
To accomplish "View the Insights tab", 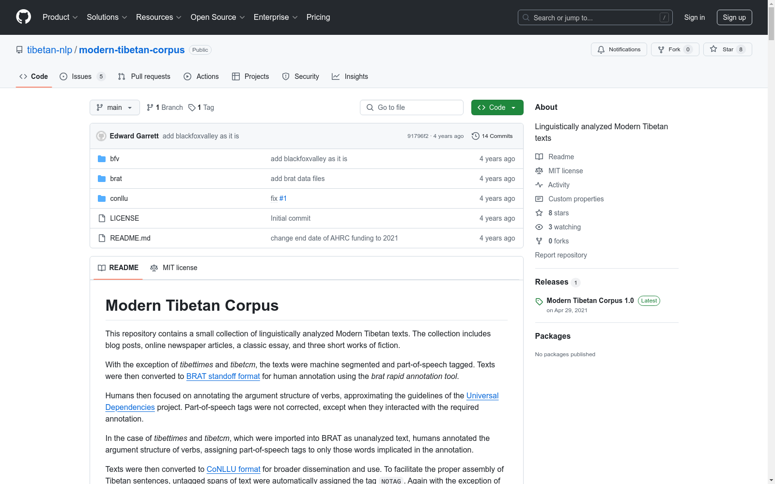I will 350,76.
